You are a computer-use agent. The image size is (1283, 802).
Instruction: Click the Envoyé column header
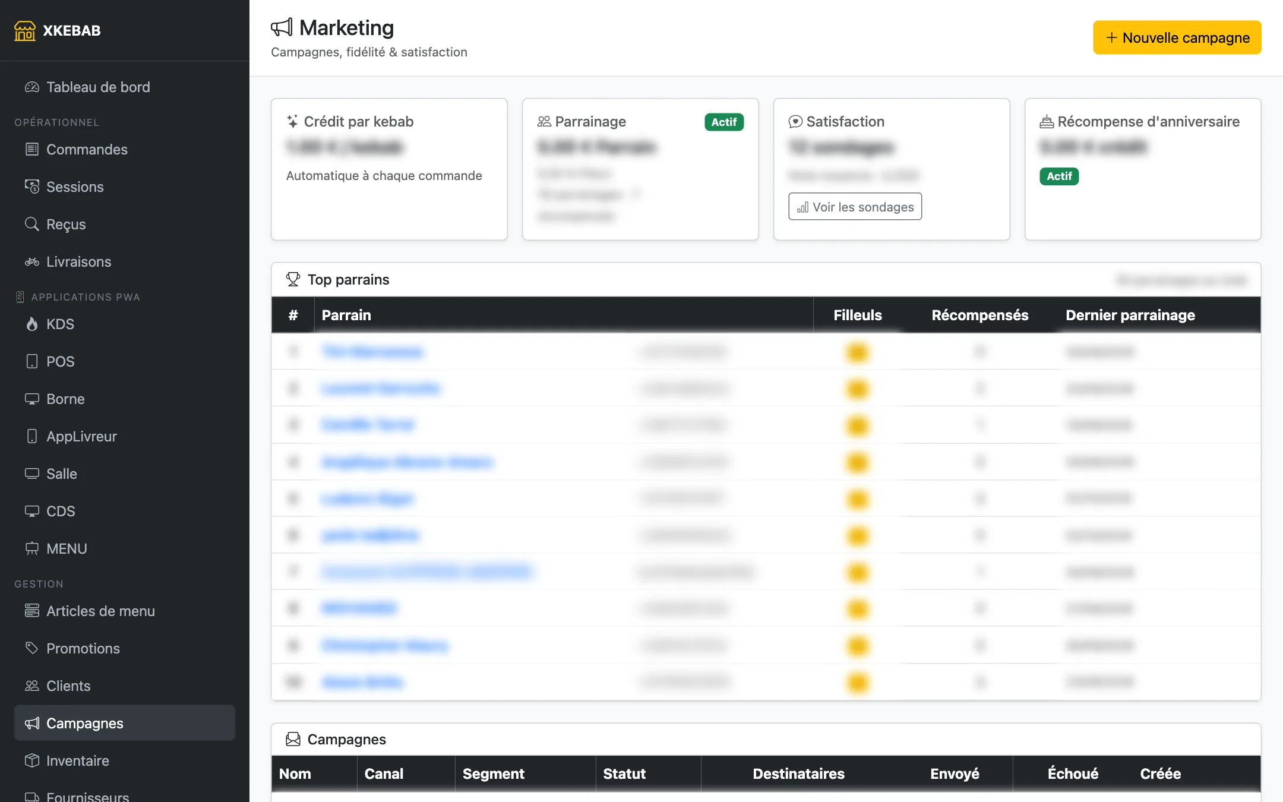(955, 774)
